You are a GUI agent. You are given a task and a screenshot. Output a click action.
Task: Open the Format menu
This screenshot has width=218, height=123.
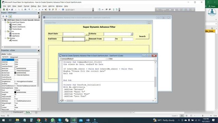(27, 6)
